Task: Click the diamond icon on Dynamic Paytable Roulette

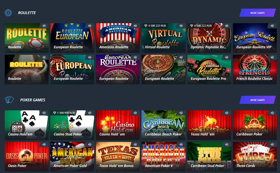Action: (191, 26)
